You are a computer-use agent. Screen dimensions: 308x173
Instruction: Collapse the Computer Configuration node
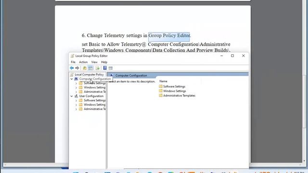tap(72, 79)
